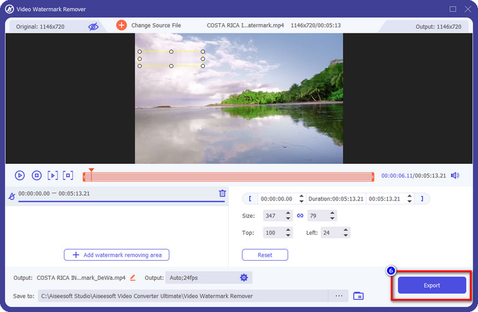Screen dimensions: 478x312
Task: Increase the height value with the up arrow
Action: coord(333,213)
